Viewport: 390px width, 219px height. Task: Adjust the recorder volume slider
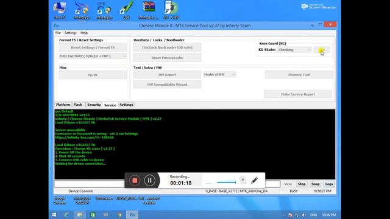click(226, 182)
